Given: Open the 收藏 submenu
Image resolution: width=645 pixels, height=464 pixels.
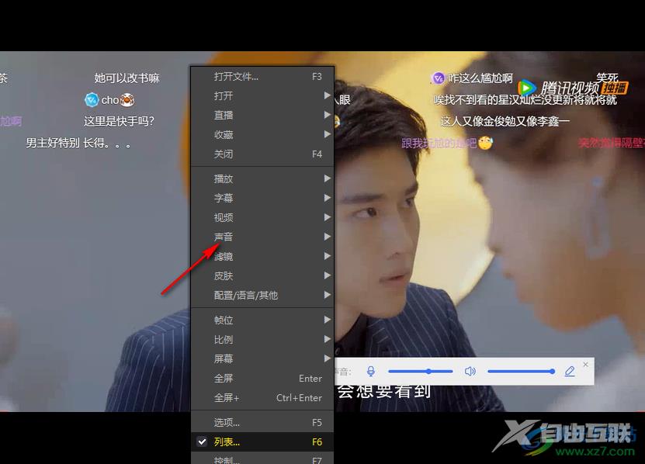Looking at the screenshot, I should pyautogui.click(x=262, y=134).
